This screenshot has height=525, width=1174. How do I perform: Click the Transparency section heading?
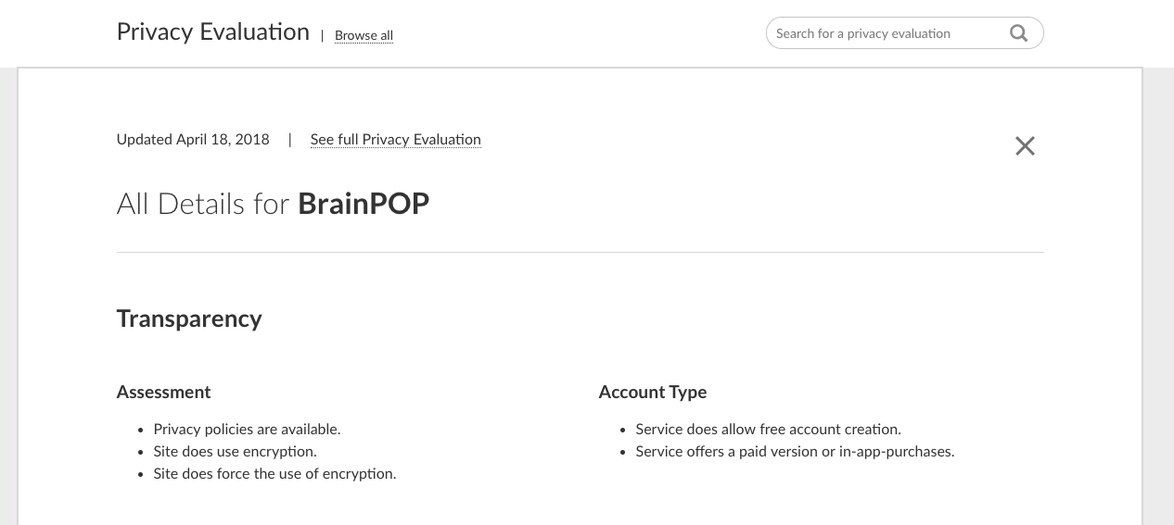tap(189, 319)
